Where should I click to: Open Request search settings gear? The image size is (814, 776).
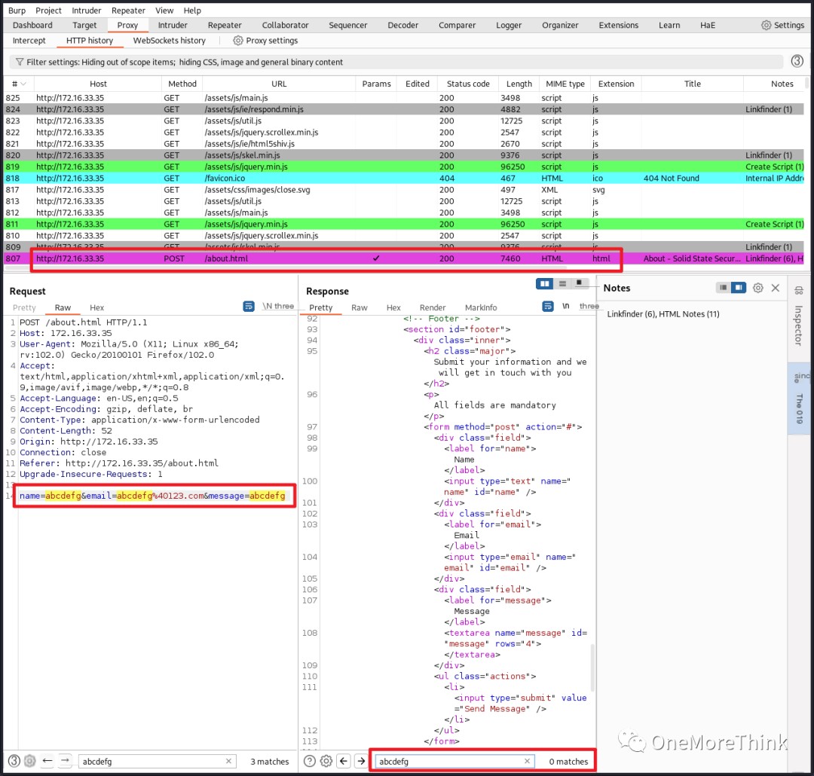click(x=30, y=761)
